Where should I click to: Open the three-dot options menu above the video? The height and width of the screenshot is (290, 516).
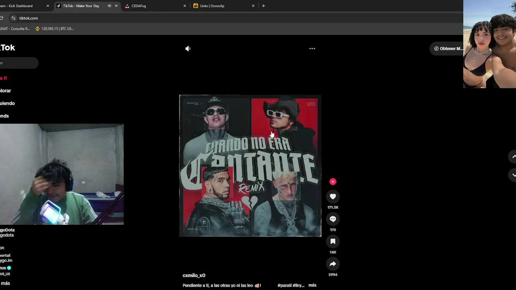point(312,48)
